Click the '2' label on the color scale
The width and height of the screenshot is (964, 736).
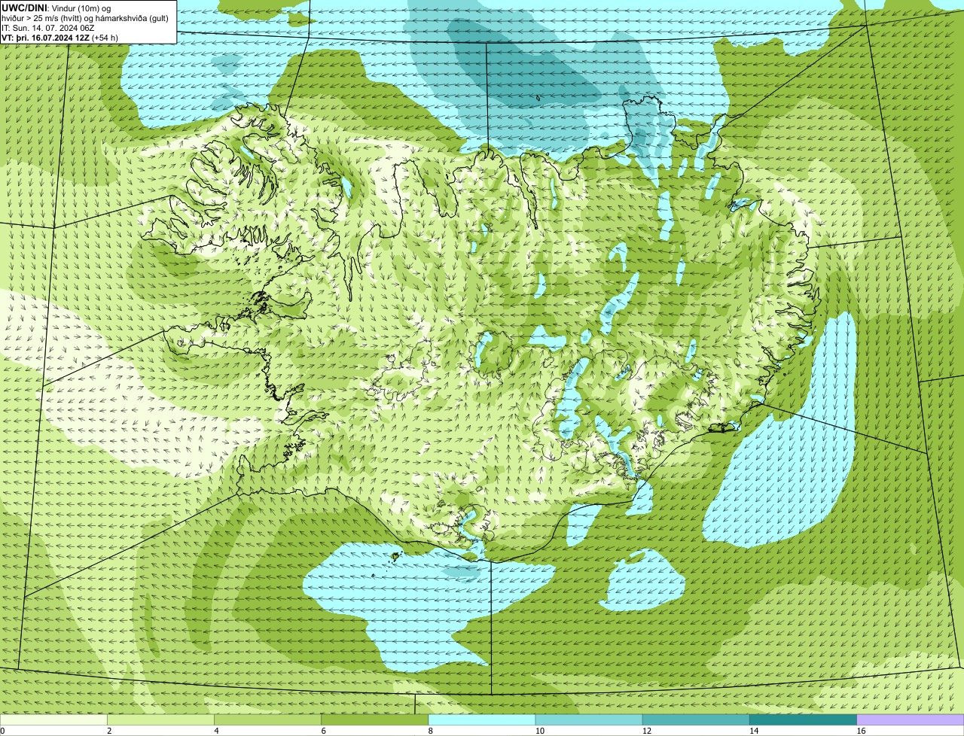pyautogui.click(x=109, y=731)
